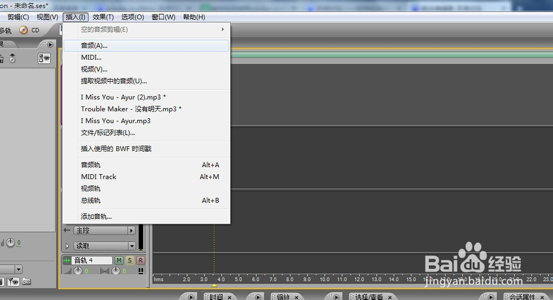
Task: Insert I Miss You - Ayur (2).mp3
Action: coord(146,97)
